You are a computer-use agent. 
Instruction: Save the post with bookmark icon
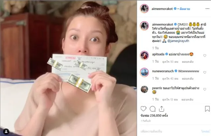pos(207,109)
